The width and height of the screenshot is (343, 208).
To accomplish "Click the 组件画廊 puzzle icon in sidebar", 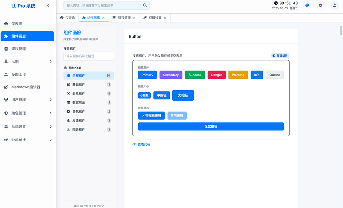I will 6,36.
